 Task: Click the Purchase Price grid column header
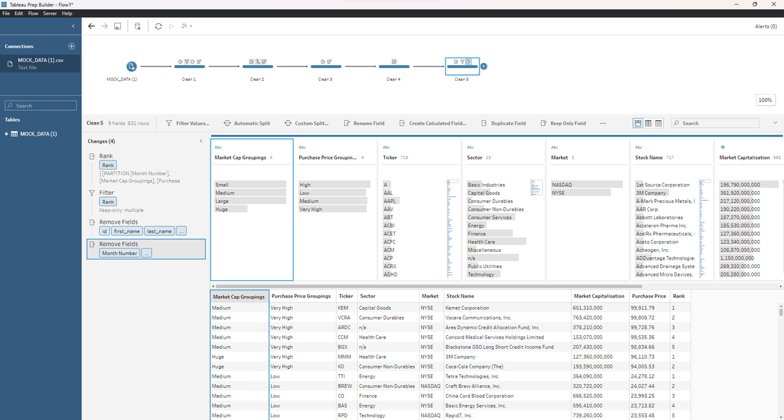click(x=649, y=295)
